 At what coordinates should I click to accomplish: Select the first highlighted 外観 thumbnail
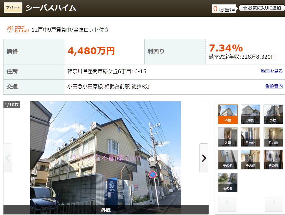pyautogui.click(x=228, y=114)
